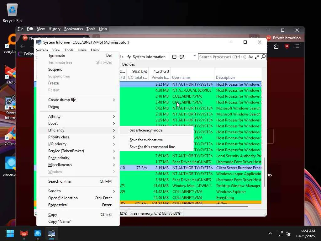Select Copy "Name" entry
Screen dimensions: 321x241
[78, 222]
